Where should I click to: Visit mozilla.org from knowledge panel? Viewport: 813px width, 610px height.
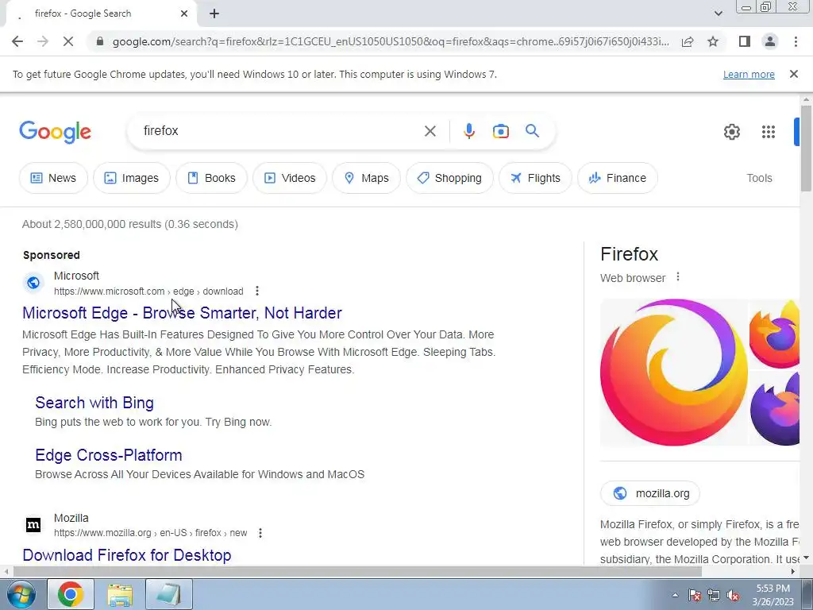pos(650,493)
